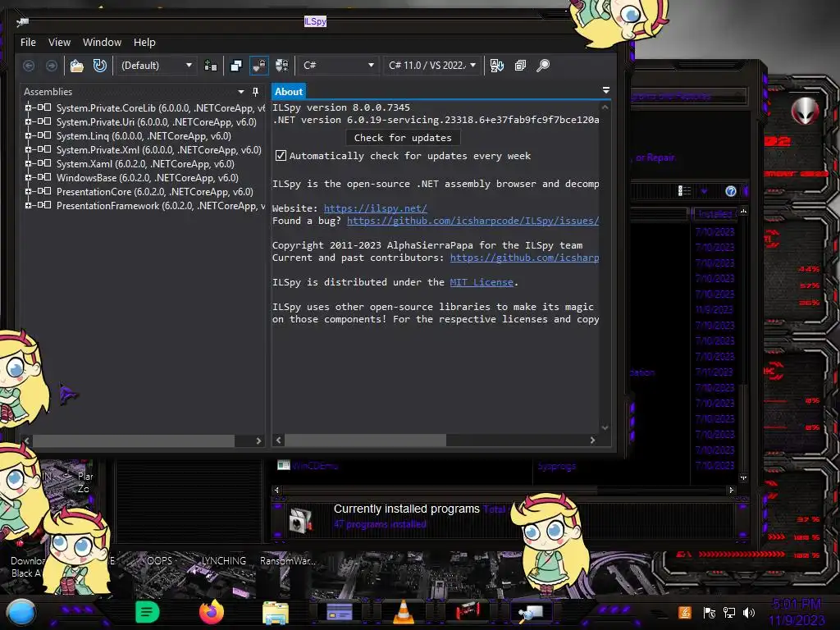Open the document tab list dropdown arrow
Screen dimensions: 840x630
606,90
